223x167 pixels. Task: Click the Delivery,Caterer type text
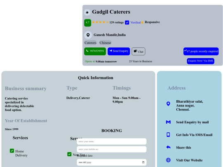(78, 98)
